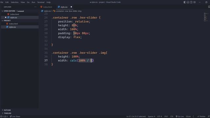
Task: Click HTML icon of index.html in Project folder
Action: 7,24
